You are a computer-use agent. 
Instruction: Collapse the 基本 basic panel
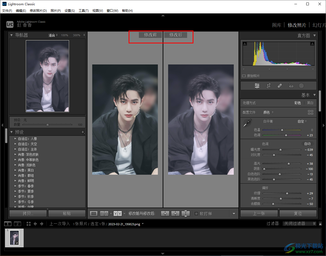pyautogui.click(x=314, y=95)
